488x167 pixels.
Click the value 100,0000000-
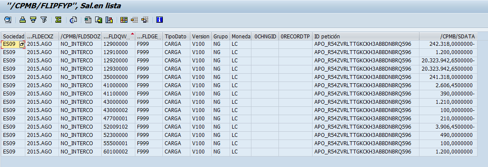457,110
